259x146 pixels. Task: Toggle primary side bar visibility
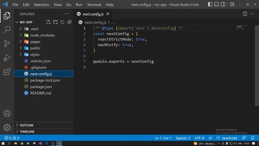(x=210, y=4)
